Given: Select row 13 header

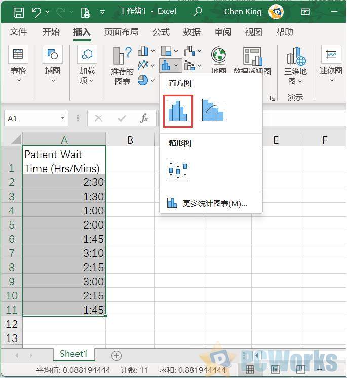Looking at the screenshot, I should point(12,338).
